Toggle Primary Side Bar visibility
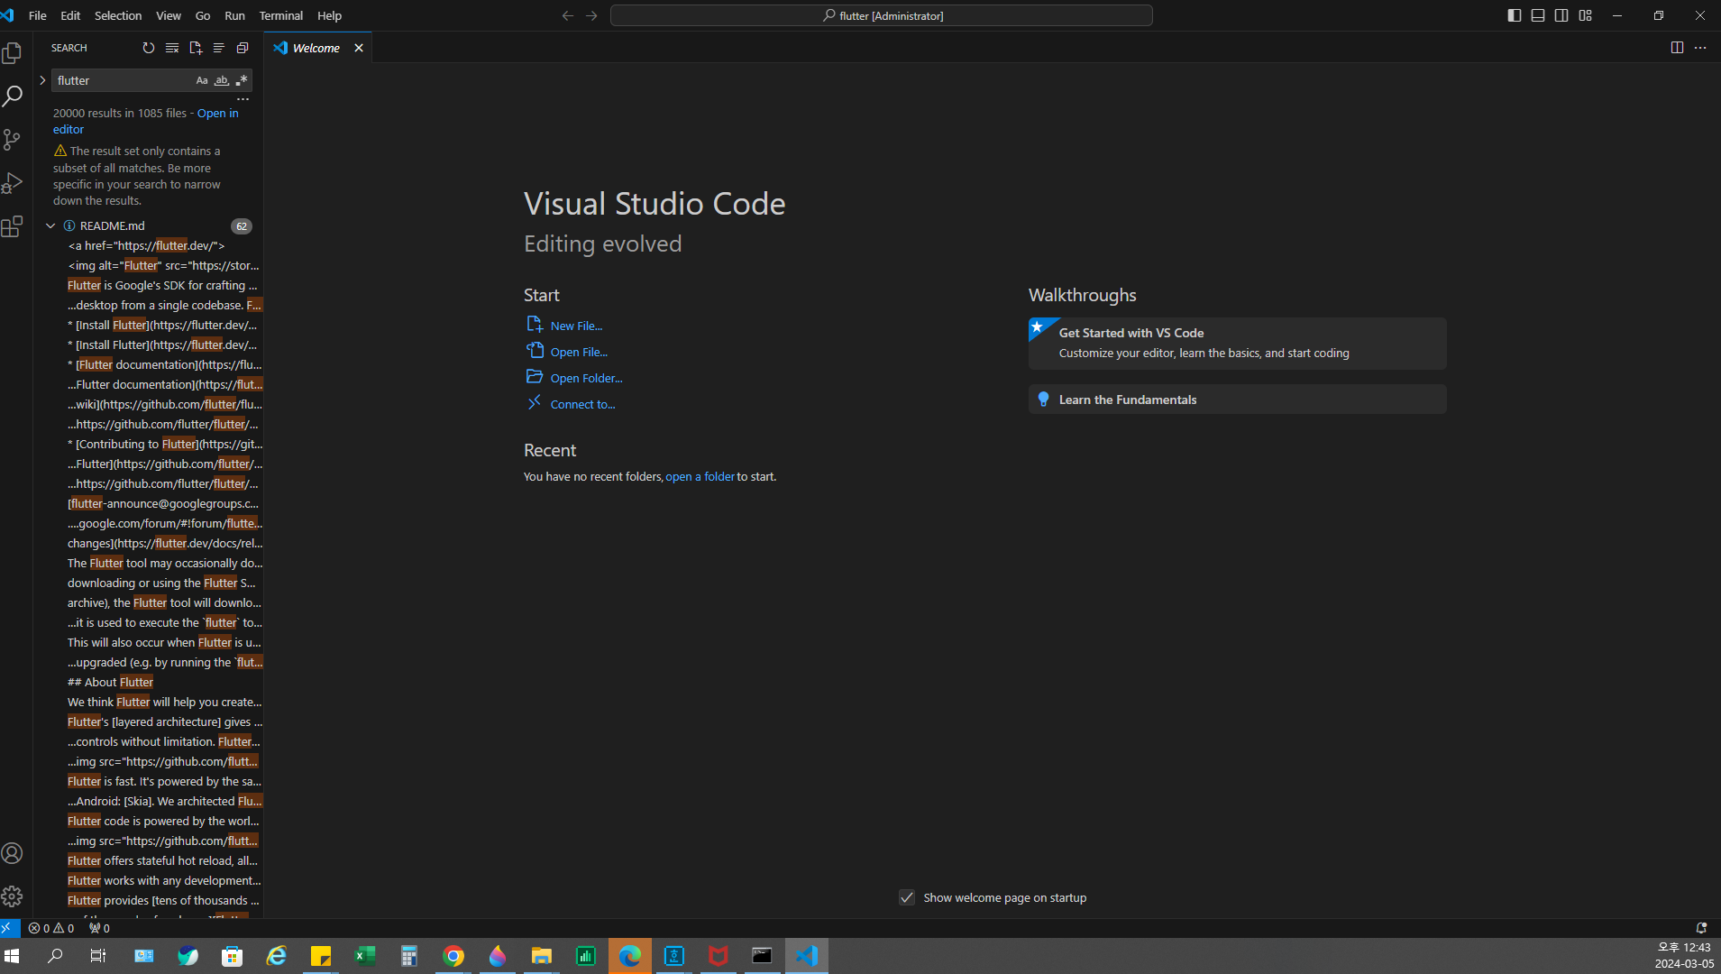This screenshot has width=1721, height=974. (1515, 15)
